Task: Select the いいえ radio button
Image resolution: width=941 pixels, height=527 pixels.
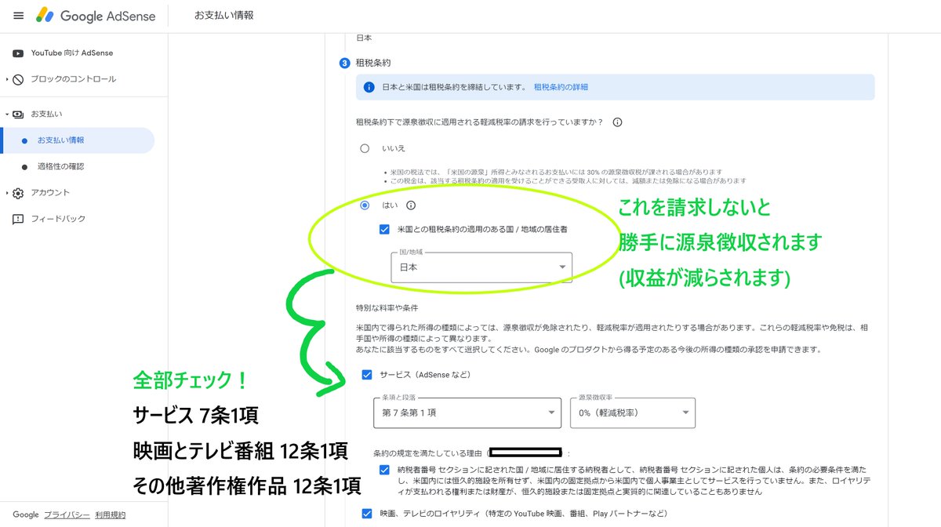Action: [364, 148]
